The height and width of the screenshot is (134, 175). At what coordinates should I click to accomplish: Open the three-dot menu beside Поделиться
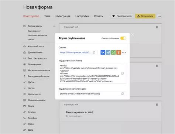(x=159, y=16)
